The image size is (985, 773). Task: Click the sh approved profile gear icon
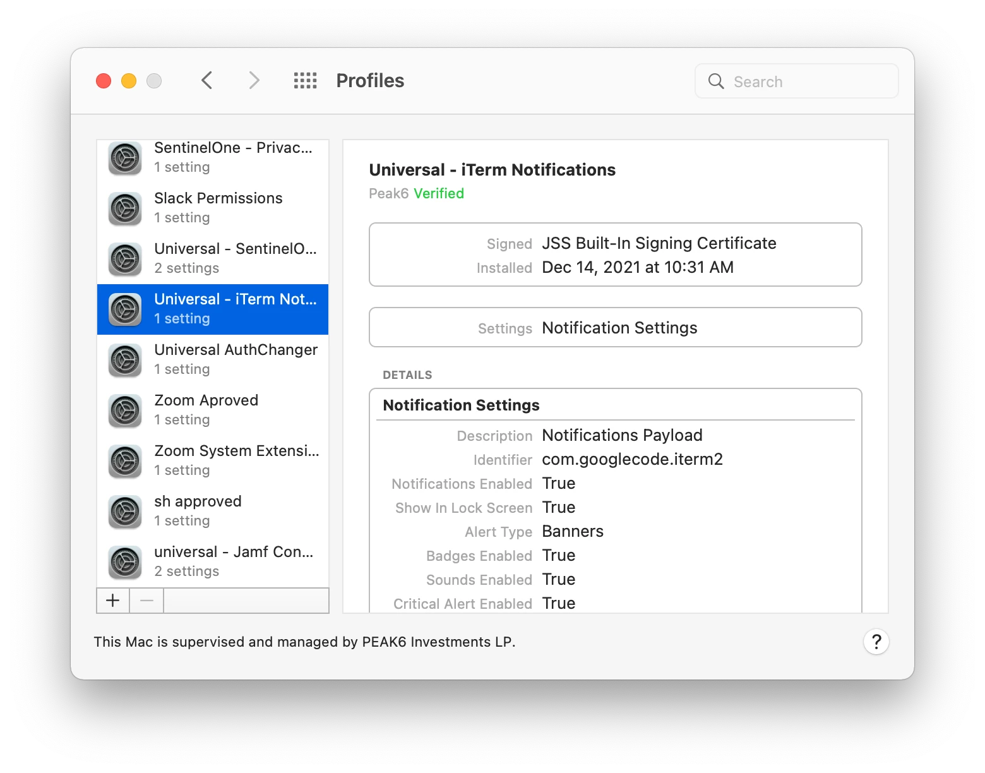point(125,512)
